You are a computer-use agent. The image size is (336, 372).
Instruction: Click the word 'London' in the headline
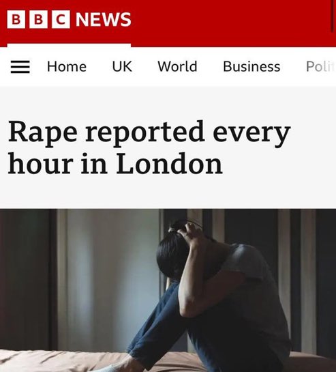pyautogui.click(x=169, y=163)
